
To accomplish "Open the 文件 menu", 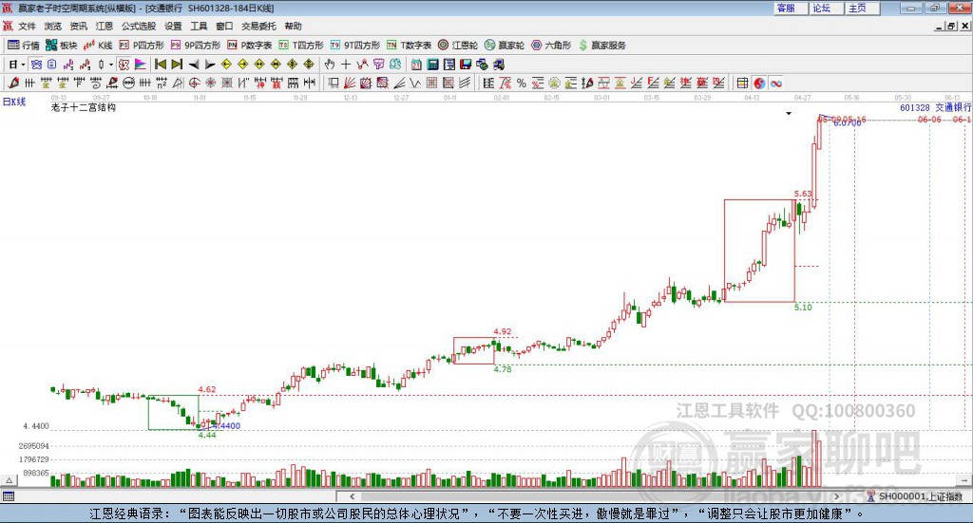I will tap(28, 26).
